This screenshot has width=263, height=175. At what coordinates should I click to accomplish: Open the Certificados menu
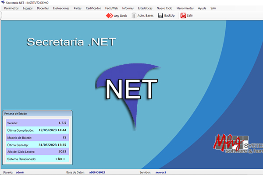pyautogui.click(x=93, y=8)
